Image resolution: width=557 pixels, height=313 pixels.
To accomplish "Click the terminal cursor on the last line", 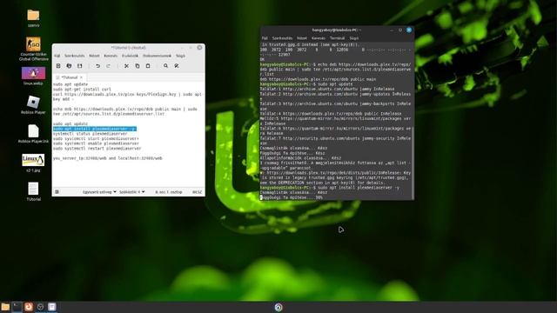I will [x=261, y=197].
